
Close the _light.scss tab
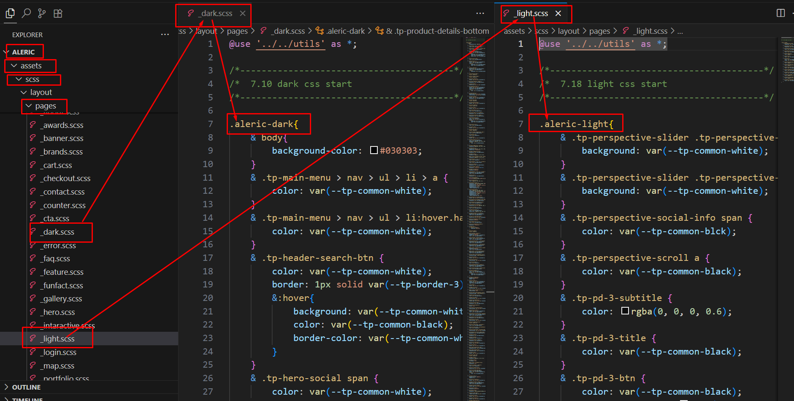(558, 14)
